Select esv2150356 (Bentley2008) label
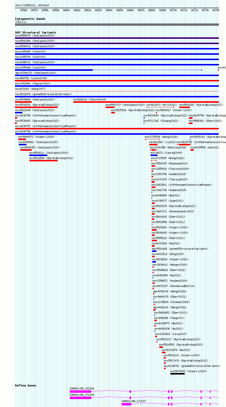The height and width of the screenshot is (407, 226). (168, 147)
